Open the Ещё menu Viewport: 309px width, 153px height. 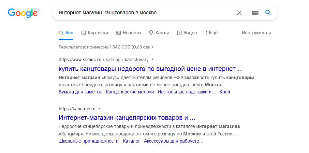coord(212,33)
